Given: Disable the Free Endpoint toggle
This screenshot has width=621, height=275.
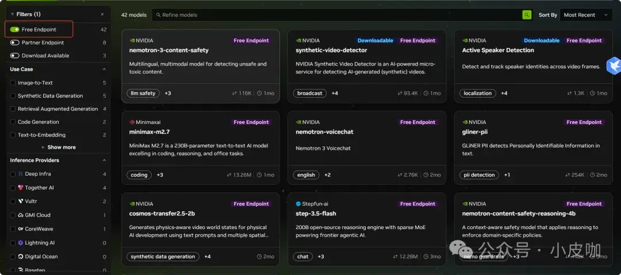Looking at the screenshot, I should (14, 30).
